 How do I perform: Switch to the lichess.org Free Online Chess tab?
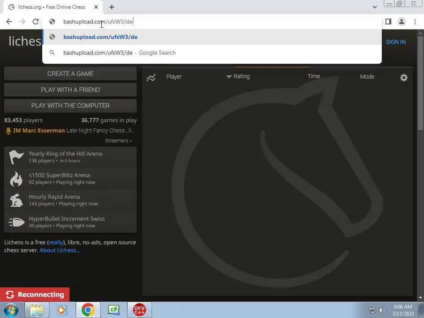tap(51, 7)
